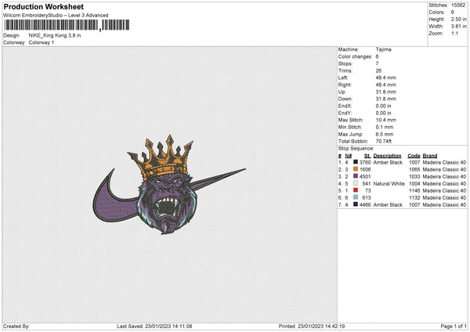Click thread code 1004 in the Natural White row
The width and height of the screenshot is (470, 332).
pos(414,183)
